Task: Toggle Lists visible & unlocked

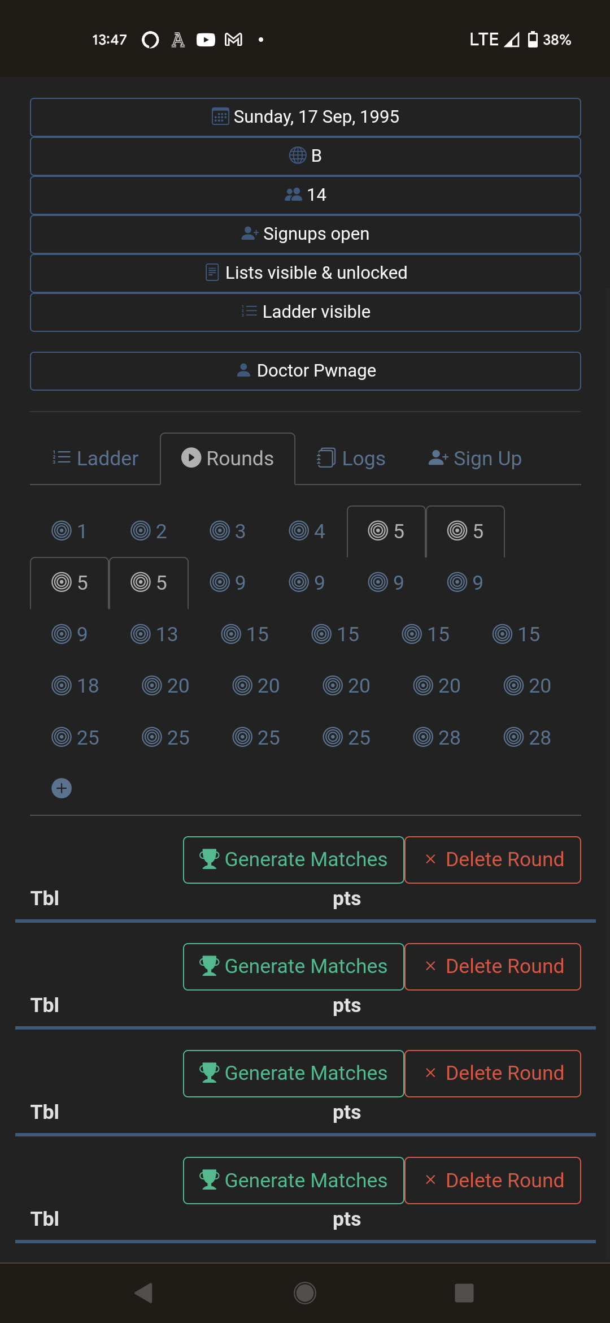Action: click(x=305, y=273)
